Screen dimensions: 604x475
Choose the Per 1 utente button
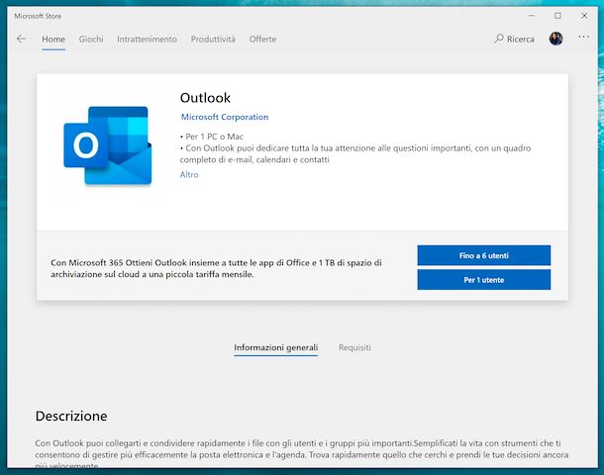484,280
